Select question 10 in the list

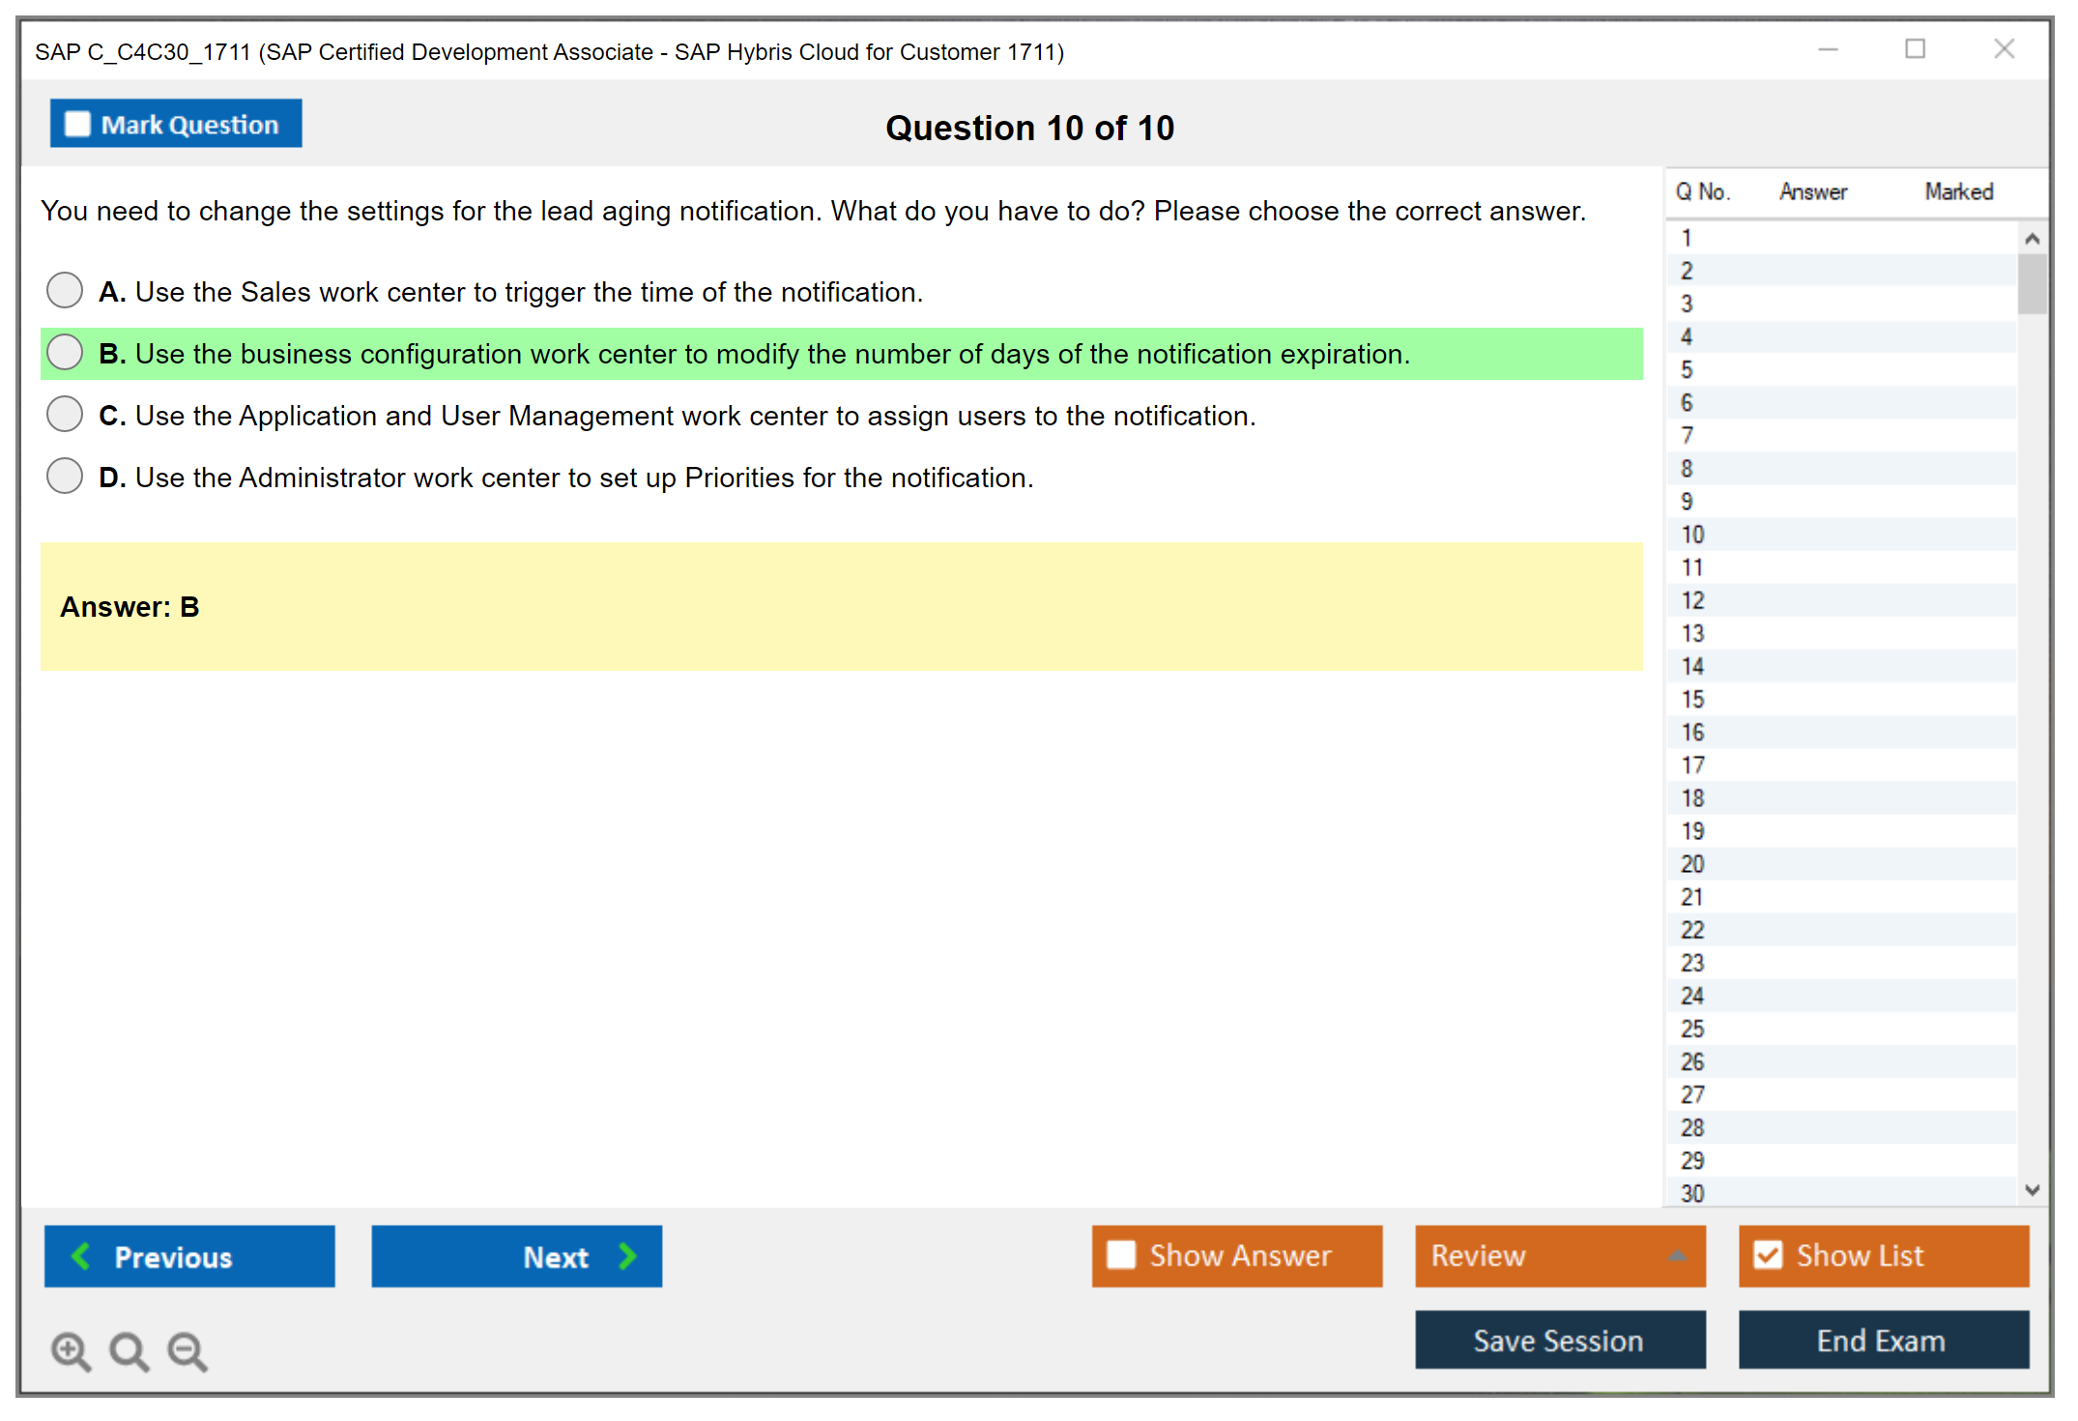point(1693,535)
